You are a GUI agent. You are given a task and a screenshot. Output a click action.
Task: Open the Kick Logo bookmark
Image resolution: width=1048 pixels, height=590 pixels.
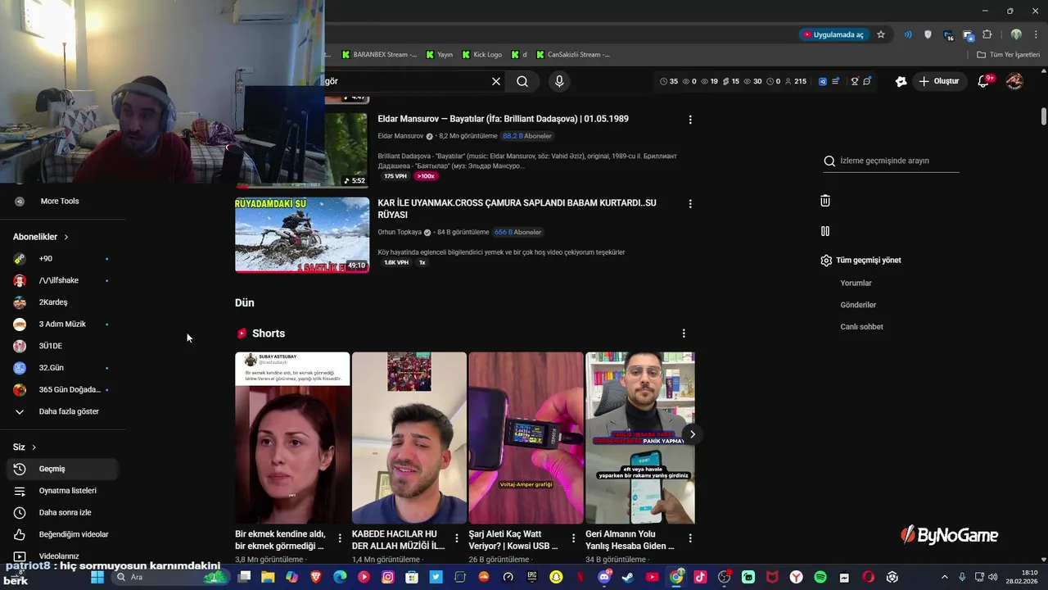pos(481,55)
